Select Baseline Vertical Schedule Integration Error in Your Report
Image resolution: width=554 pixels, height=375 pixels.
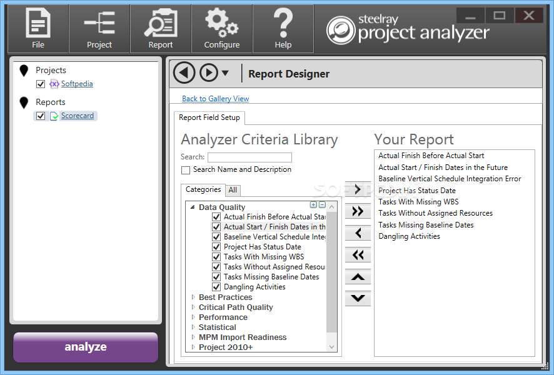[x=450, y=179]
